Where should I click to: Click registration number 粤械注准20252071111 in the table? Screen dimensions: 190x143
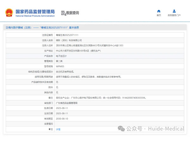[67, 35]
